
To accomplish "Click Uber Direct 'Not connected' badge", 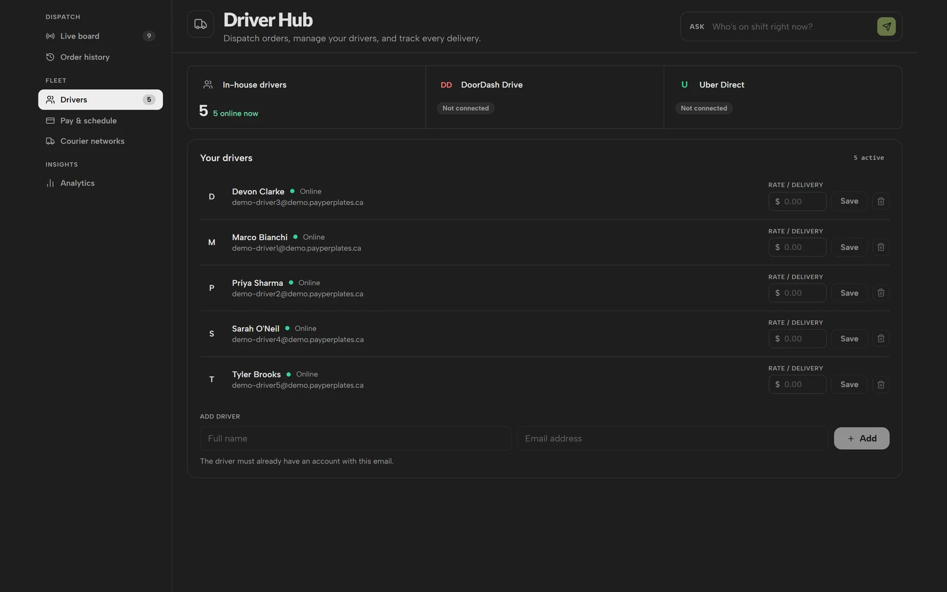I will [x=704, y=108].
